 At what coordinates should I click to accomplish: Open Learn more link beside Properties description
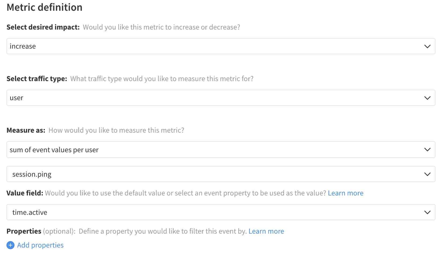click(x=266, y=231)
